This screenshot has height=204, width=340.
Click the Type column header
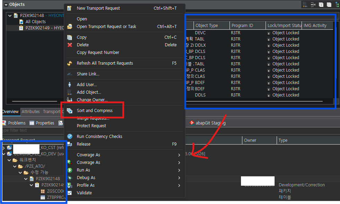click(x=308, y=140)
